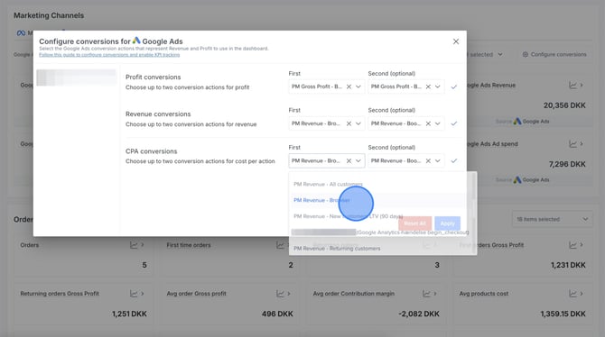Click the 496 DKK avg gross profit value
605x337 pixels.
click(277, 314)
